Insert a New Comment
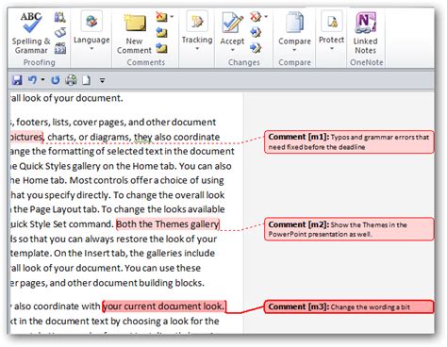The width and height of the screenshot is (447, 347). point(134,33)
